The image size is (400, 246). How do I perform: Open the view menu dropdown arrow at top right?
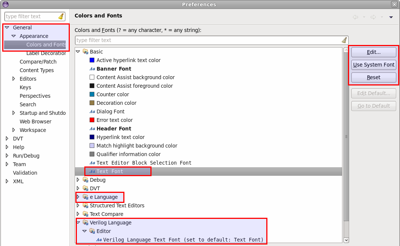point(391,17)
